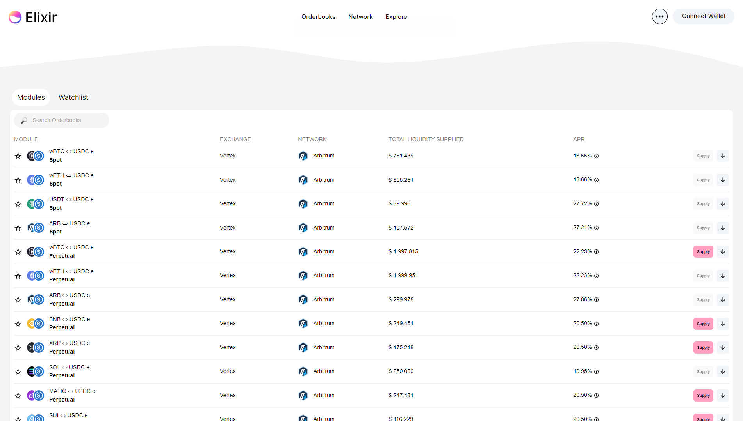Open the Orderbooks nav item

pyautogui.click(x=318, y=17)
